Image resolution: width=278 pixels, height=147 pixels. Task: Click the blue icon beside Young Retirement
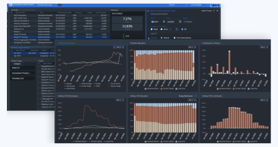tap(195, 96)
